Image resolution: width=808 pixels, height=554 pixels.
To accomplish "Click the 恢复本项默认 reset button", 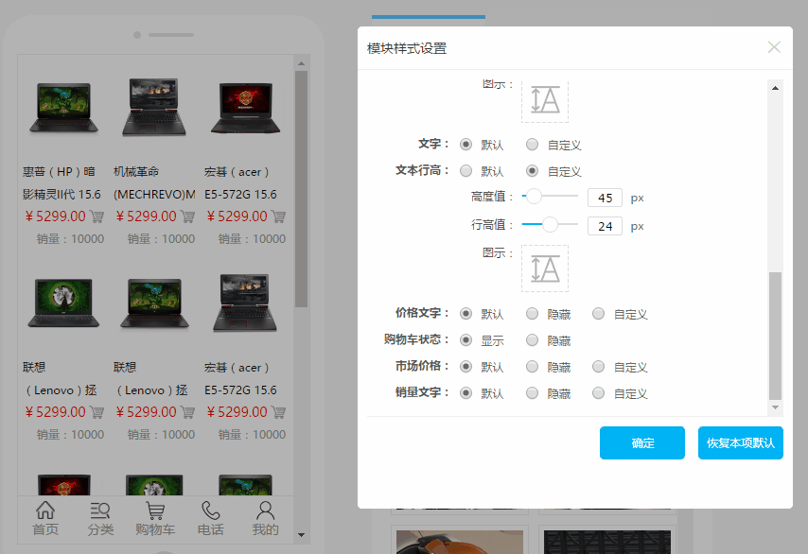I will pyautogui.click(x=740, y=442).
